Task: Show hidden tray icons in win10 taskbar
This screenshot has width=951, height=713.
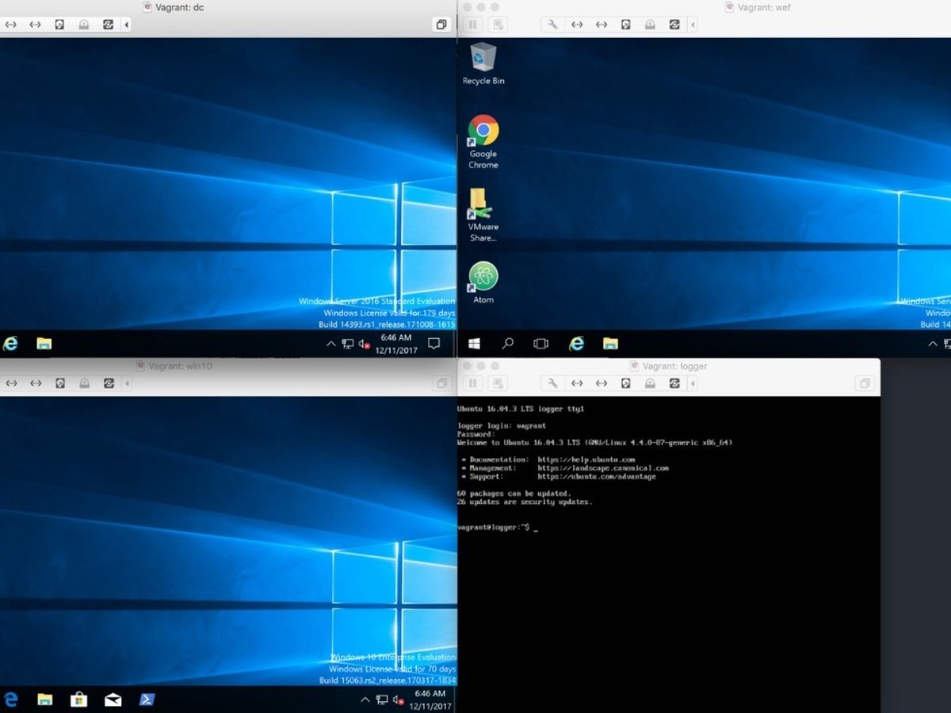Action: 365,700
